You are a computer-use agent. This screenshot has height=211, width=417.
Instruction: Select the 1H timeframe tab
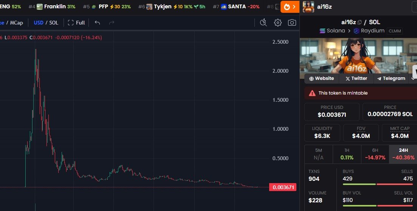point(347,154)
